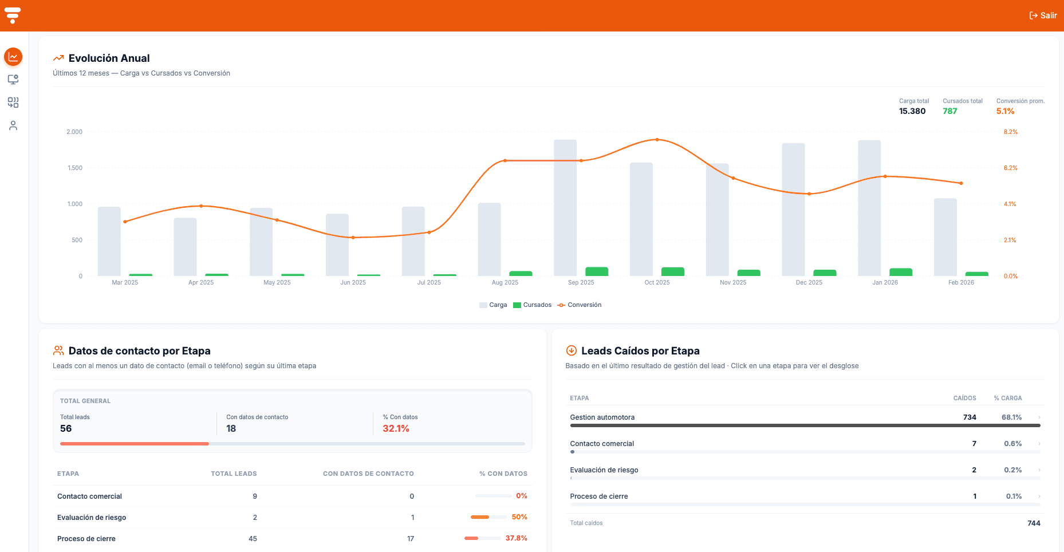Click the Leads Caídos down-arrow icon
1064x552 pixels.
click(x=571, y=350)
